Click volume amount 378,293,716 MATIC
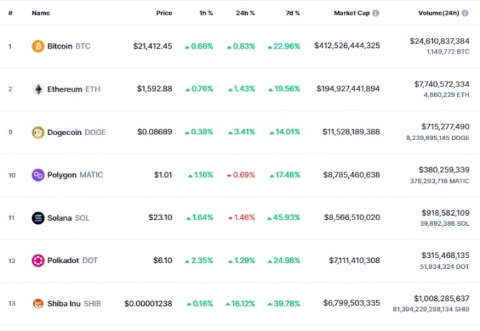Screen dimensions: 480x331 point(440,181)
